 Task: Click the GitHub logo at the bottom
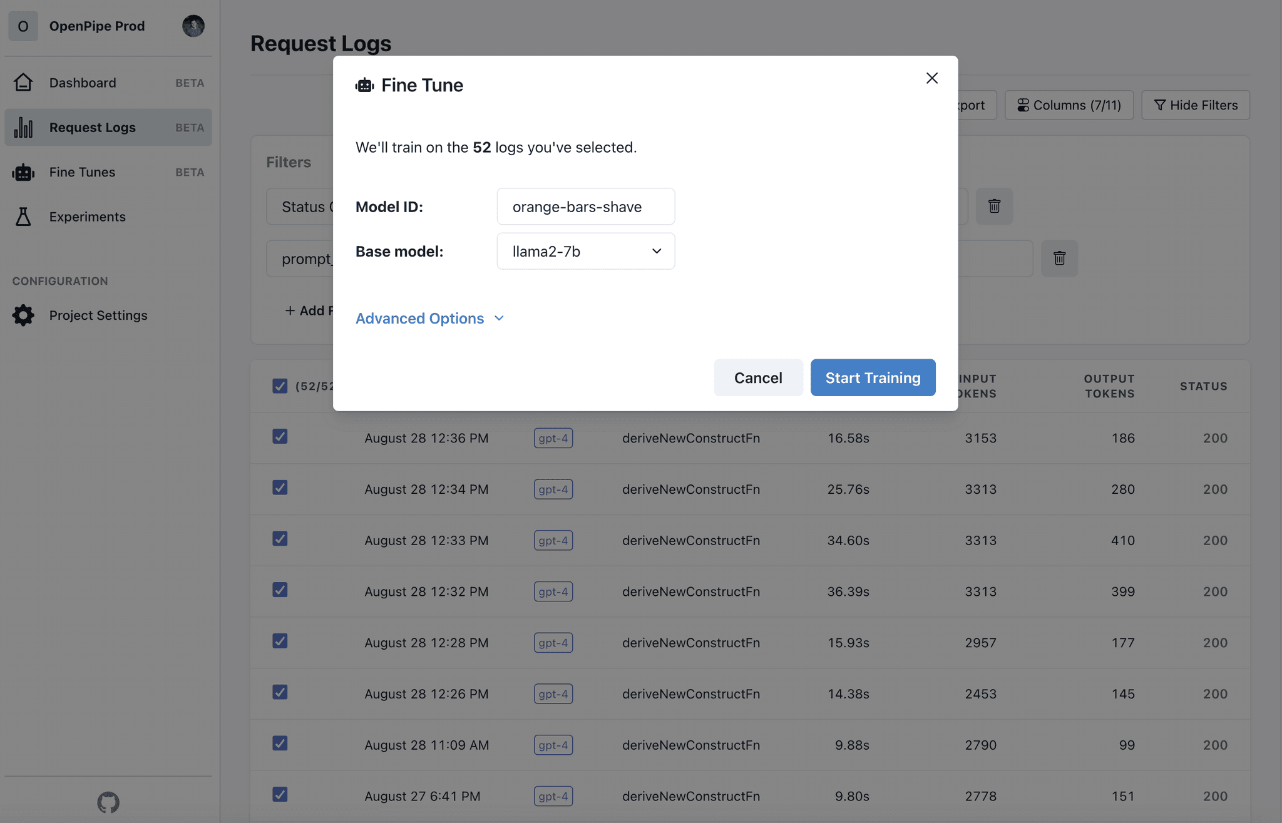108,803
